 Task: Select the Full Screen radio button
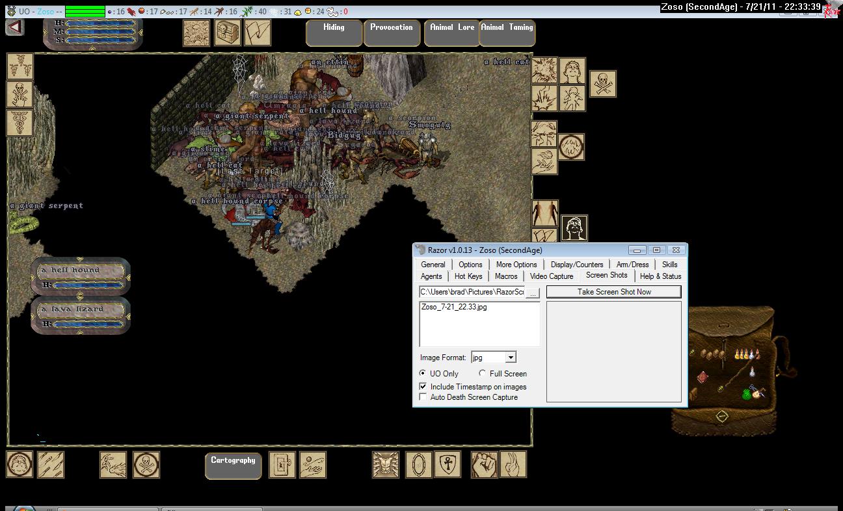pos(482,374)
